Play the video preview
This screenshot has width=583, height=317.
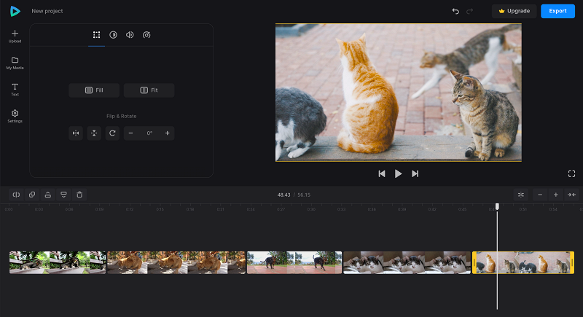(398, 174)
